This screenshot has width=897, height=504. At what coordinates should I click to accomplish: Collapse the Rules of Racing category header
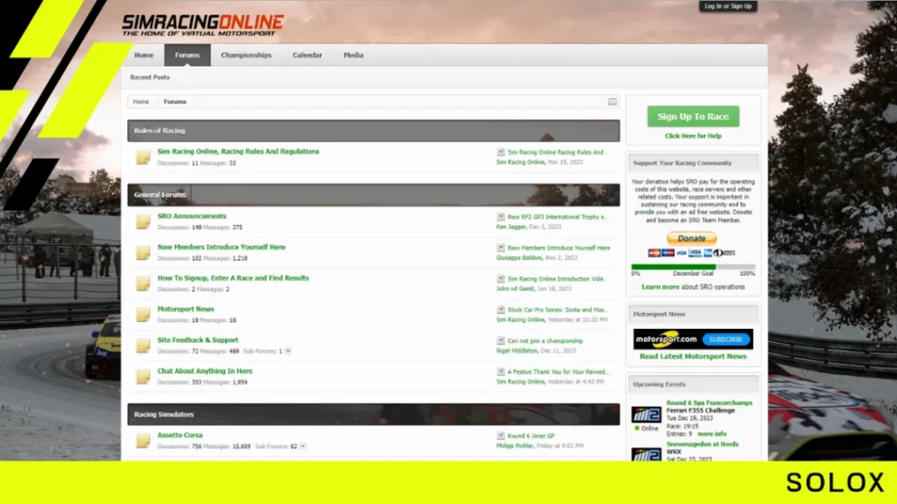(373, 131)
